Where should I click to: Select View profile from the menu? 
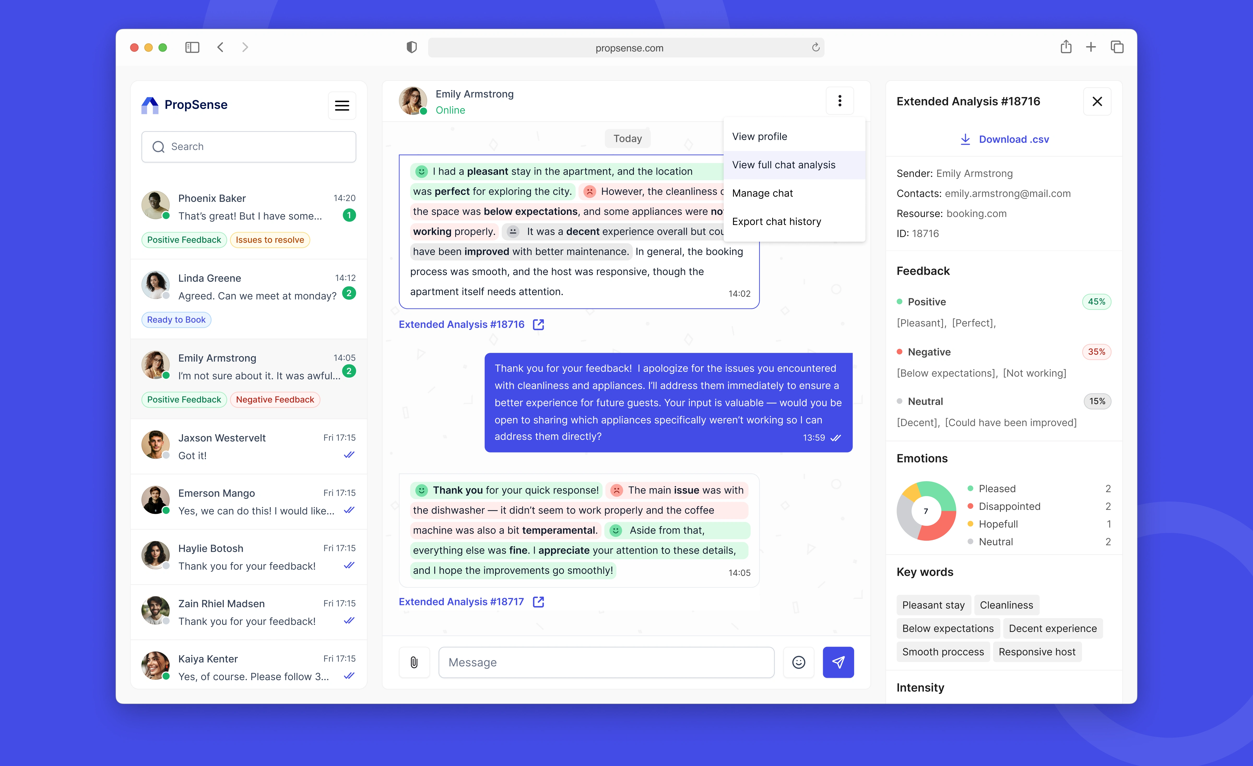pos(794,137)
